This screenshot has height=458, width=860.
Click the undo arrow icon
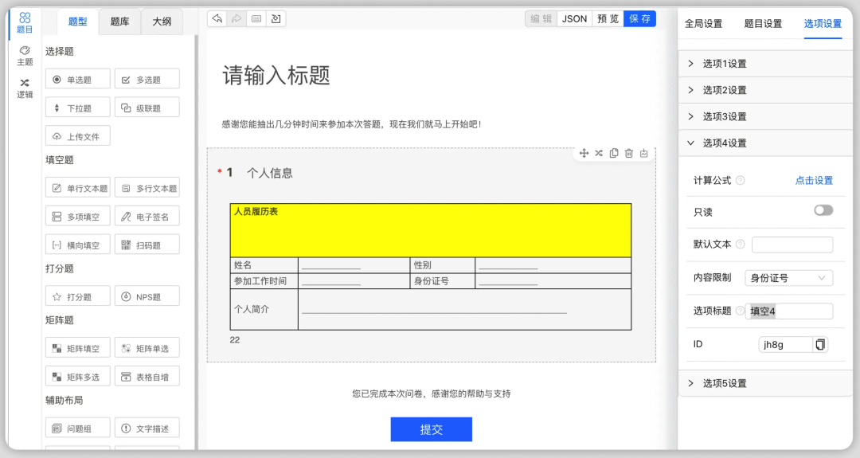pyautogui.click(x=217, y=18)
